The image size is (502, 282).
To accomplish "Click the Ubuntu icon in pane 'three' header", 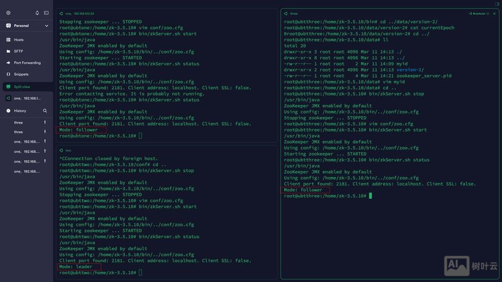I will pyautogui.click(x=287, y=14).
